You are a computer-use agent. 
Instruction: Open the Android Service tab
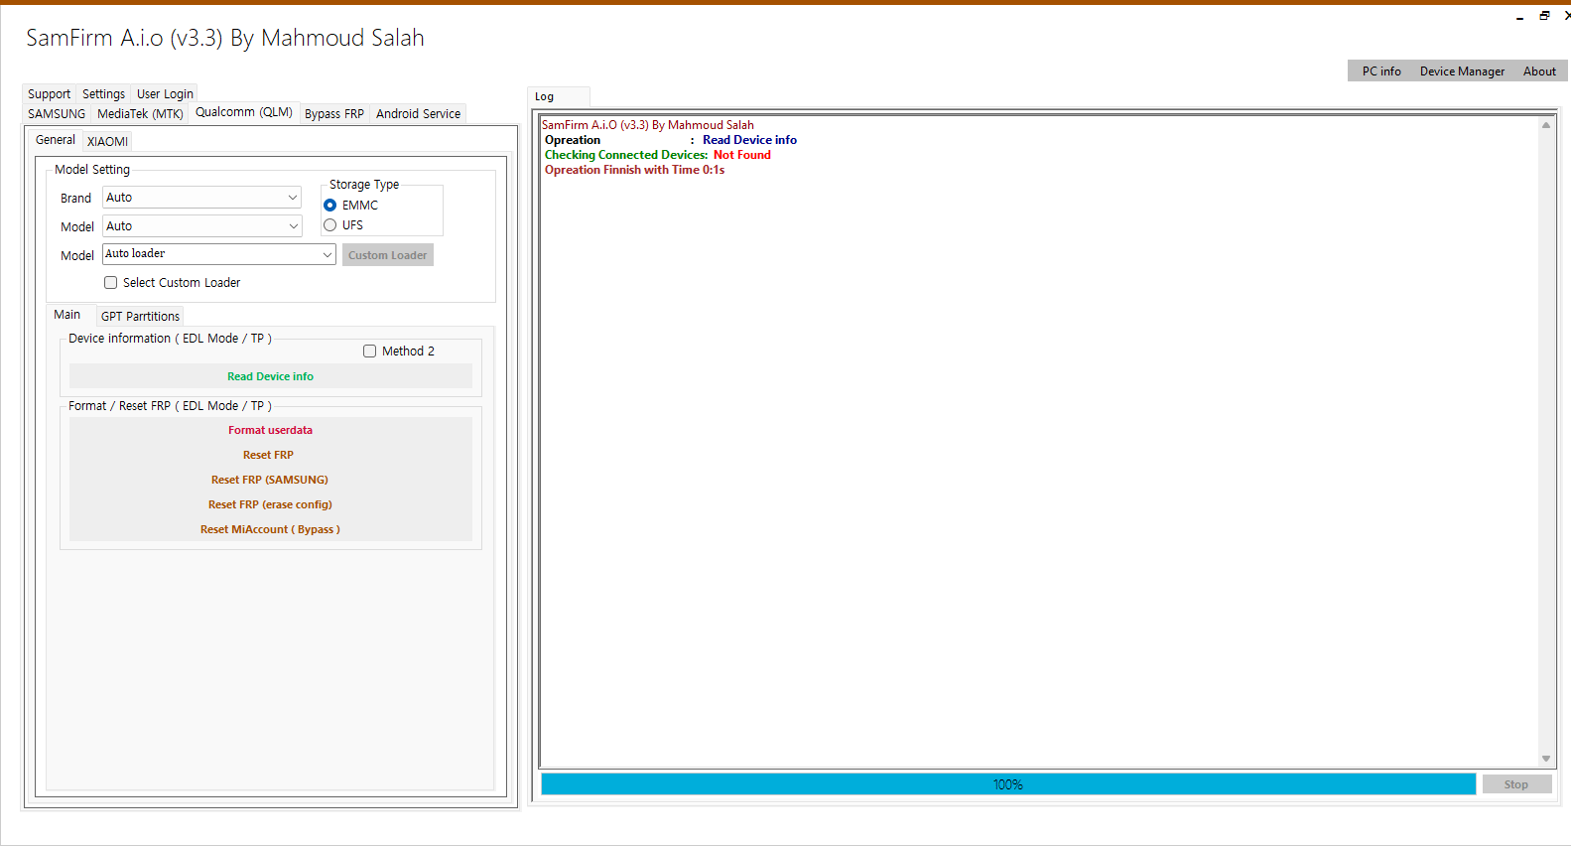pos(418,114)
